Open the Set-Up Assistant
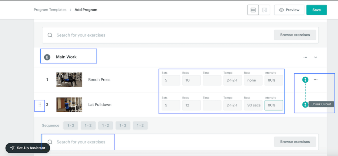This screenshot has width=338, height=156. pyautogui.click(x=28, y=148)
